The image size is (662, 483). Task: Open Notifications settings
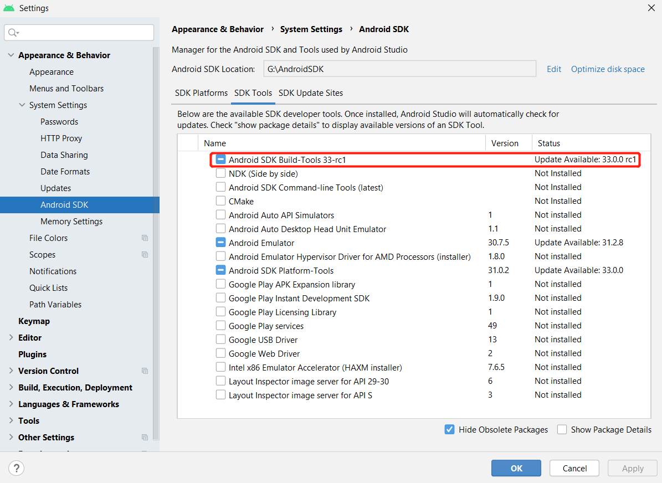pos(53,271)
